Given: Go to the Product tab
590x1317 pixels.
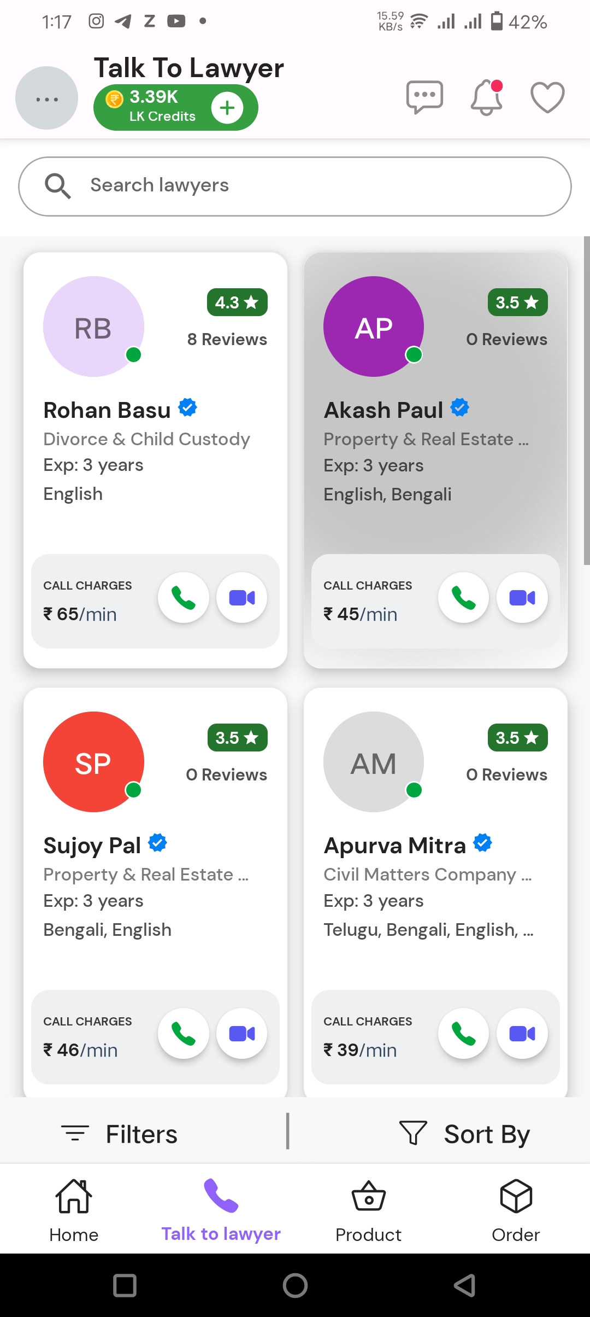Looking at the screenshot, I should tap(369, 1211).
